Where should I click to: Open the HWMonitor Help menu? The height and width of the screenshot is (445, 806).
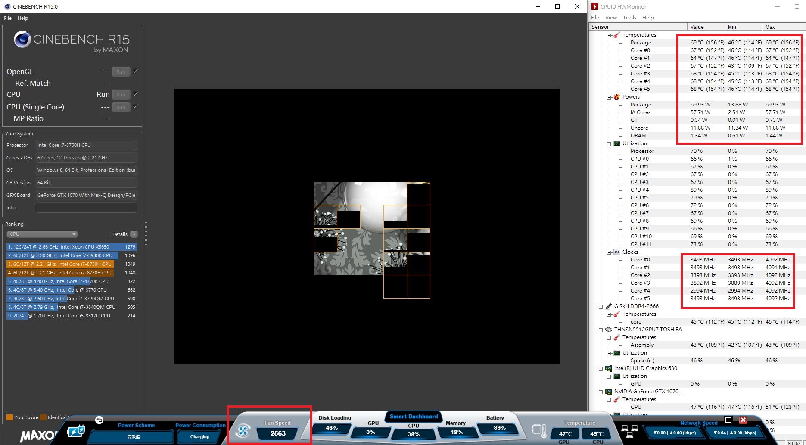[648, 18]
